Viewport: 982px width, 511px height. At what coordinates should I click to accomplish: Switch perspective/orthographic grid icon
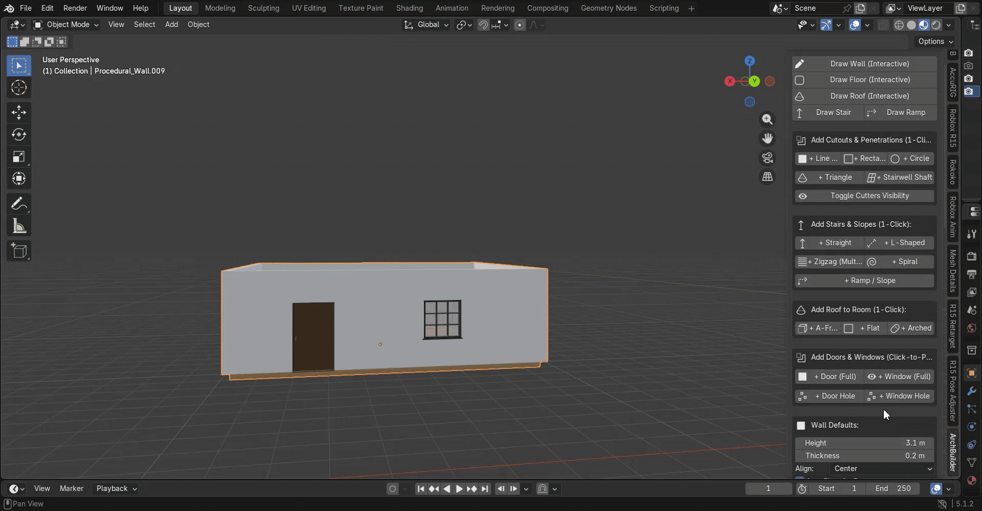pos(767,177)
